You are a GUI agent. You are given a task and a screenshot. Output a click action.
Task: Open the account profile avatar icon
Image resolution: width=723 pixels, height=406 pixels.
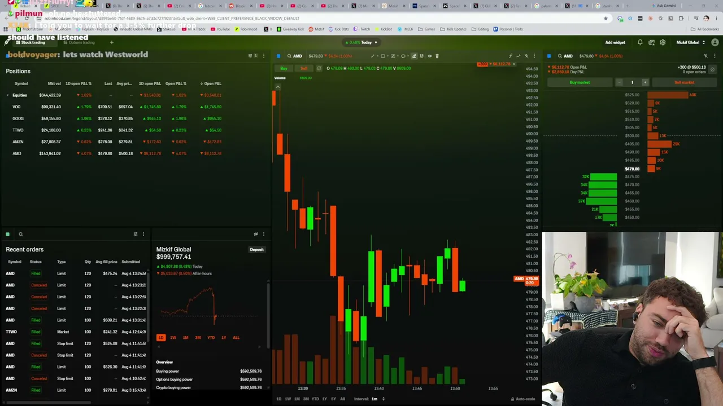point(715,42)
